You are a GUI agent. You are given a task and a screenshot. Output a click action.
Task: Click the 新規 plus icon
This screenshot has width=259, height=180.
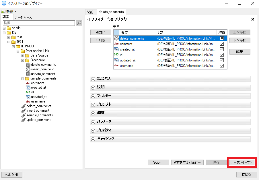point(3,11)
